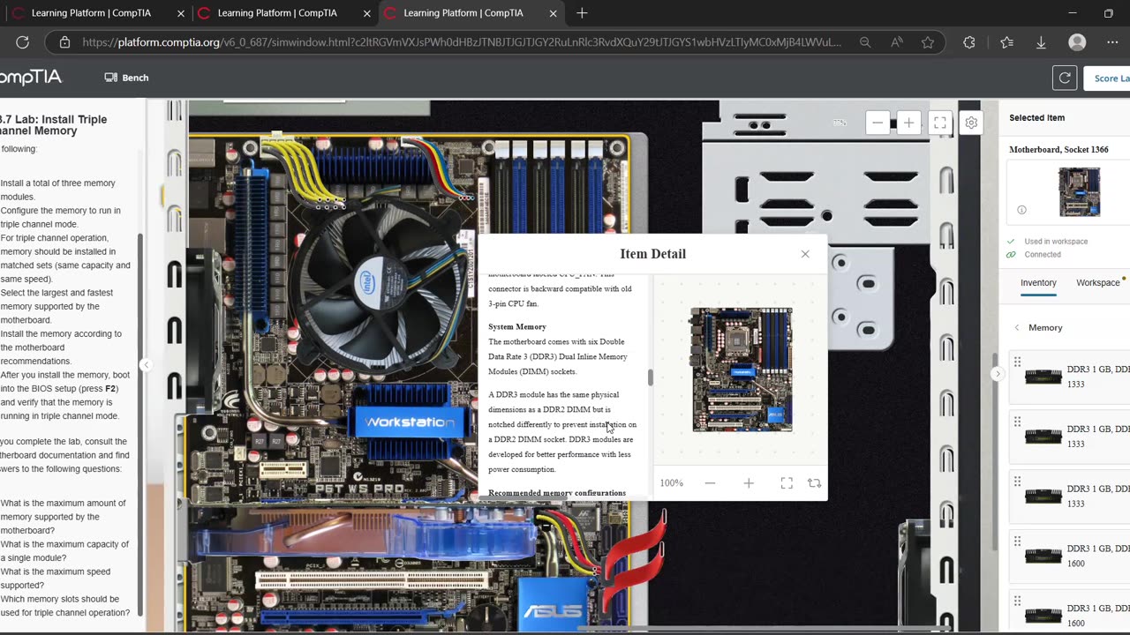Click the 100% zoom value in Item Detail
The height and width of the screenshot is (635, 1130).
click(671, 483)
